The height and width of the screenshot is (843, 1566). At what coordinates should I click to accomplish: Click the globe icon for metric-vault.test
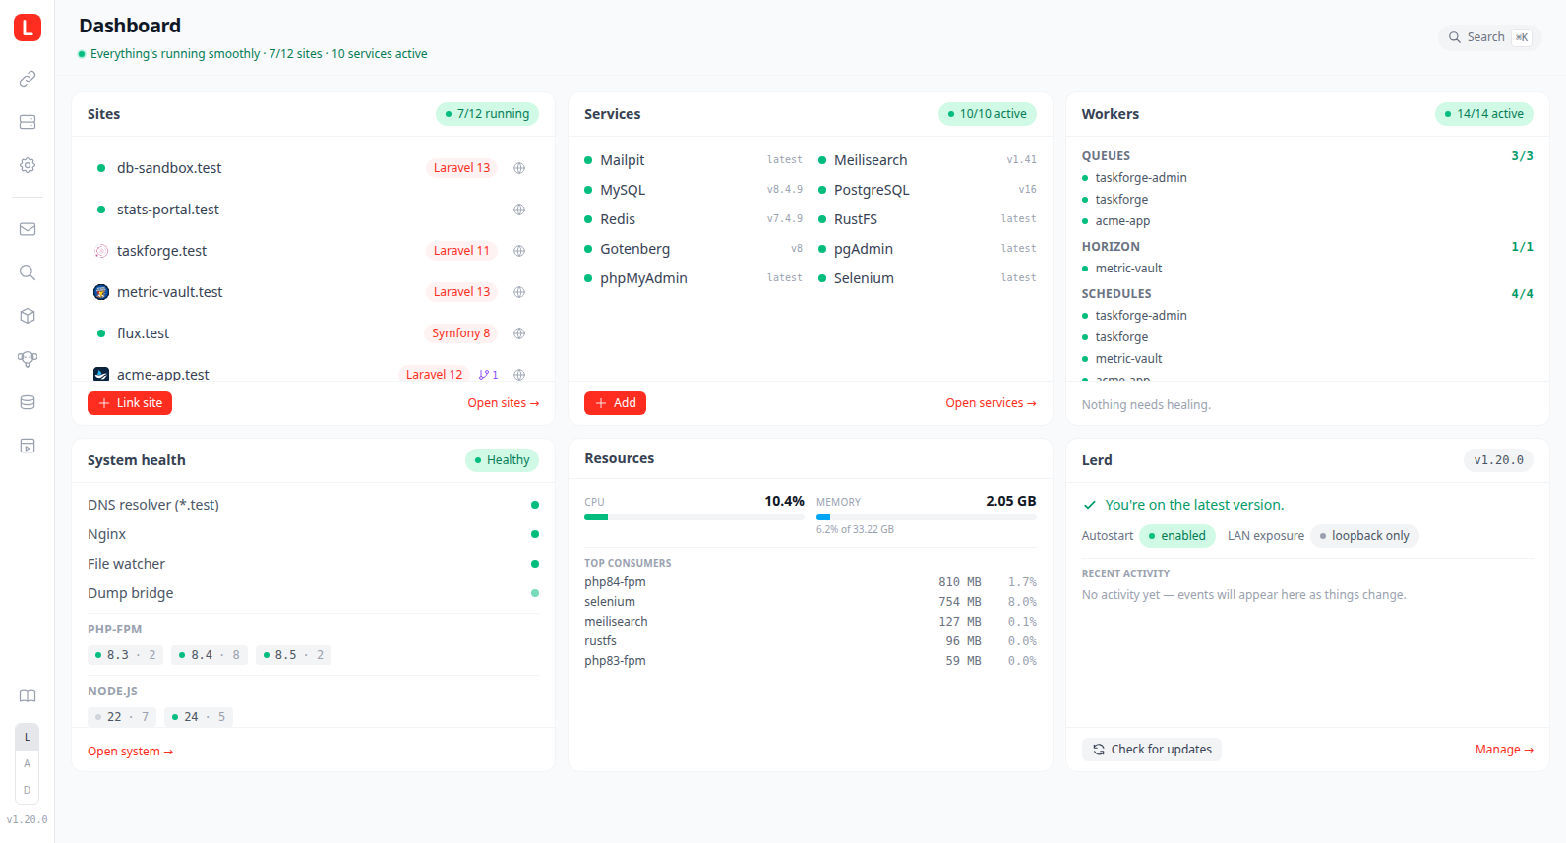519,292
